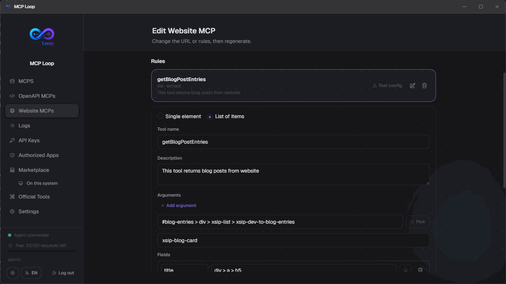506x284 pixels.
Task: Click the OpenAPI MCPs code brackets icon
Action: coord(12,96)
